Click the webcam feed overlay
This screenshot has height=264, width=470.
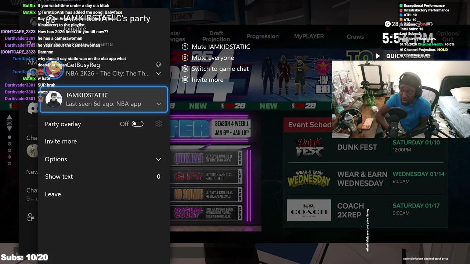pos(401,99)
